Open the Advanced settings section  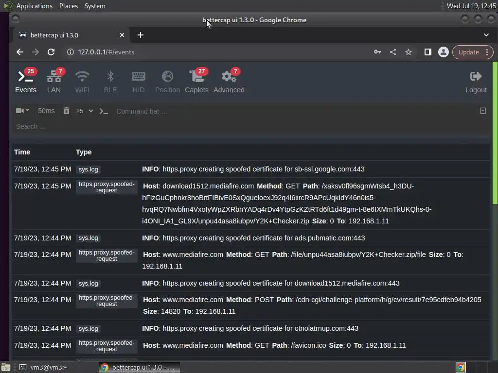(x=229, y=82)
